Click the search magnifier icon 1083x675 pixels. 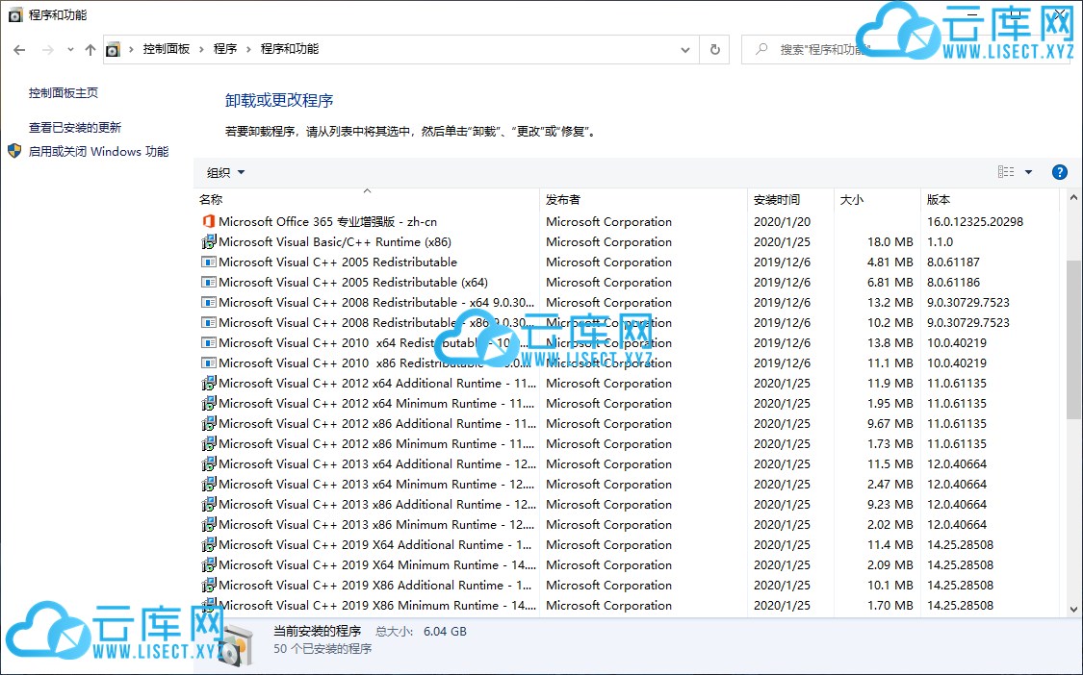761,50
